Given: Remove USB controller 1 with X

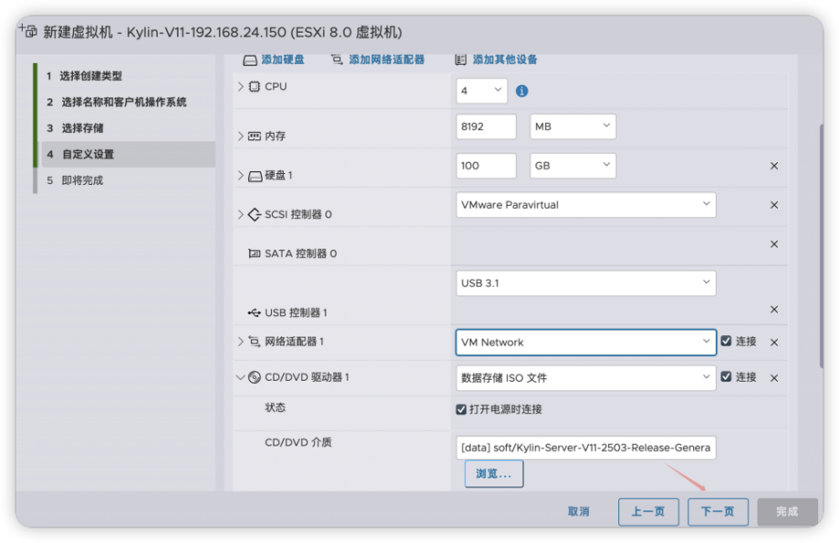Looking at the screenshot, I should [773, 310].
